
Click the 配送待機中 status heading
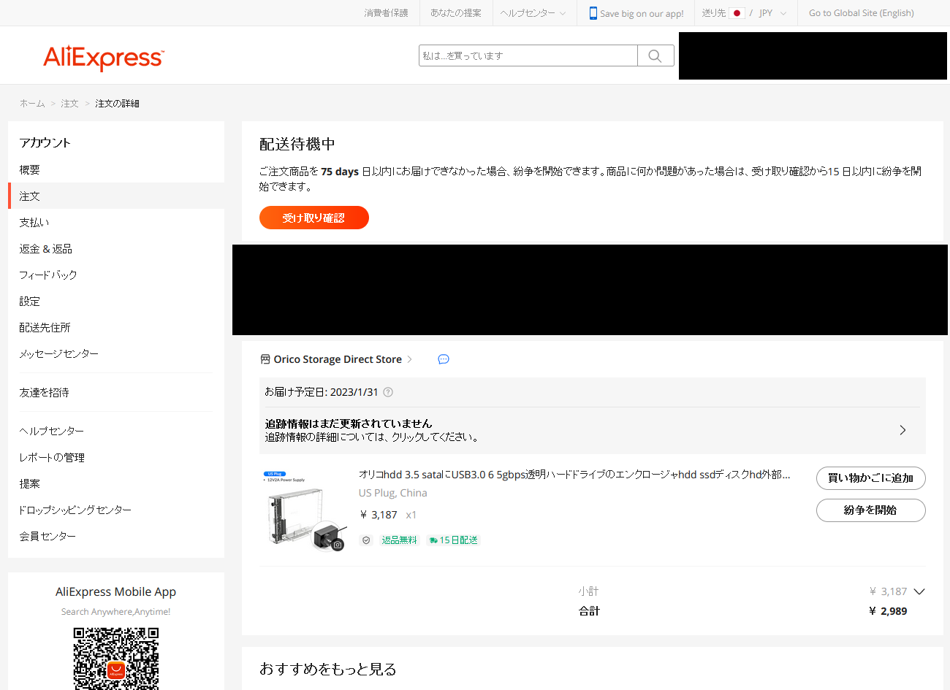tap(297, 144)
